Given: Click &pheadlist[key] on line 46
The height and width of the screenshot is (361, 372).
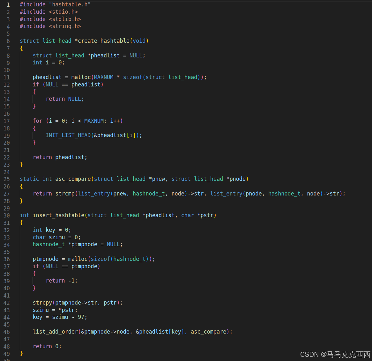Looking at the screenshot, I should (x=160, y=332).
